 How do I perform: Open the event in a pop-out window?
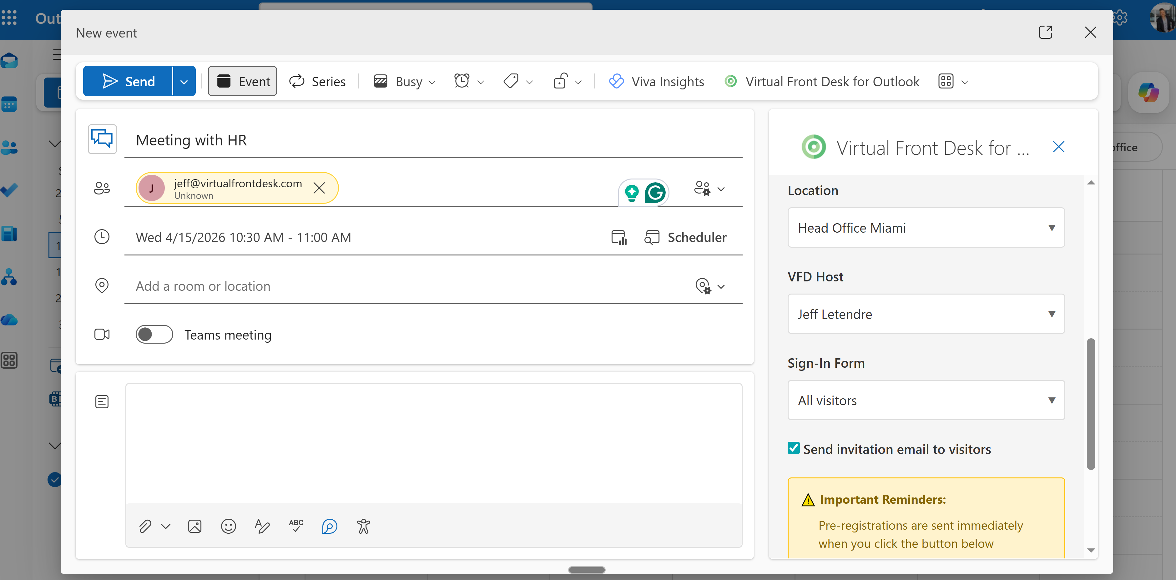coord(1045,33)
